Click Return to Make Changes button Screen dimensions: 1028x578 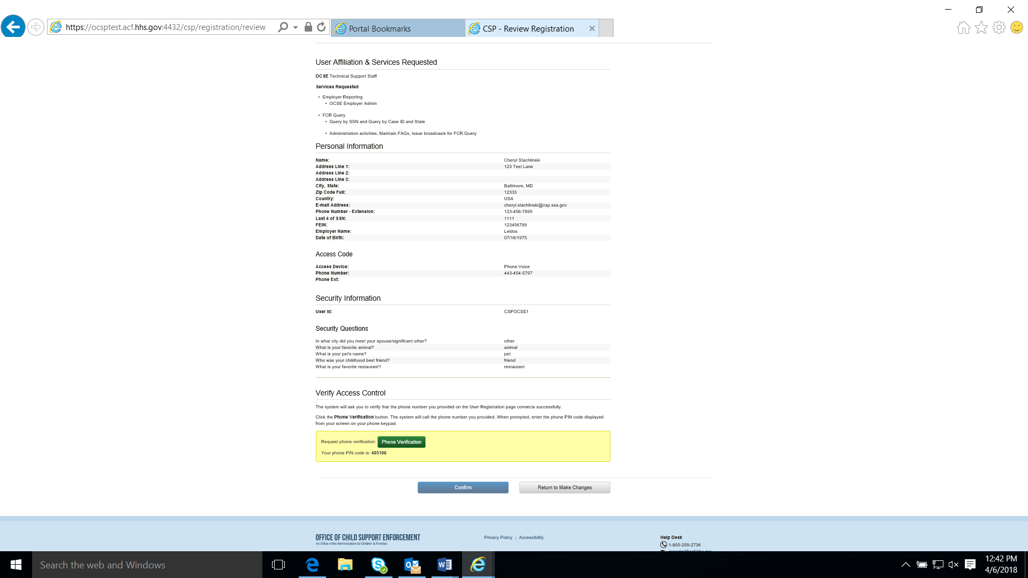(x=564, y=487)
